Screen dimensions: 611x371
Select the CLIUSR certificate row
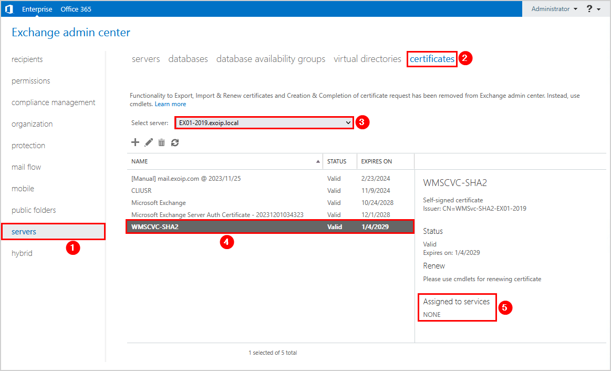141,191
